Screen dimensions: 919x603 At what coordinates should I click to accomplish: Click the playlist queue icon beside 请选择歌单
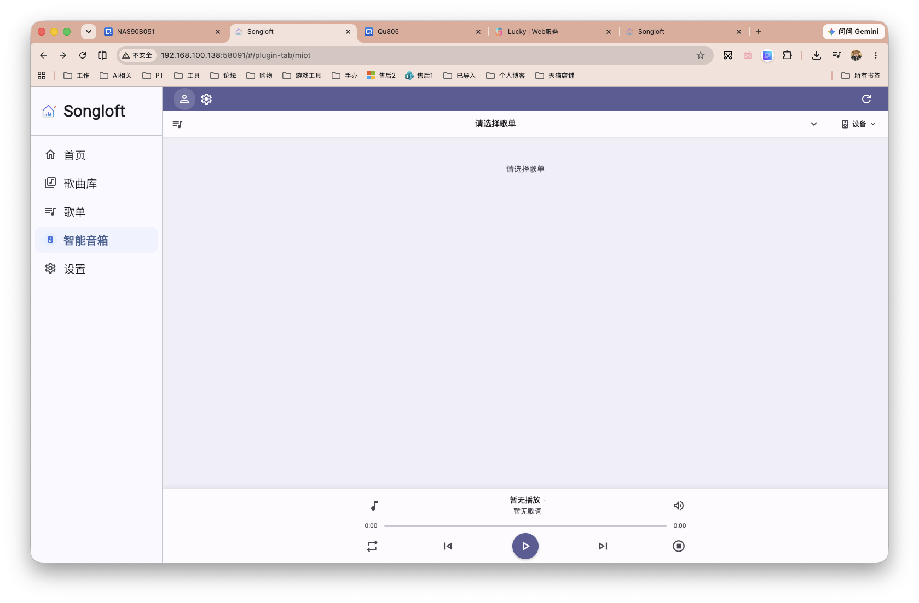pyautogui.click(x=177, y=124)
